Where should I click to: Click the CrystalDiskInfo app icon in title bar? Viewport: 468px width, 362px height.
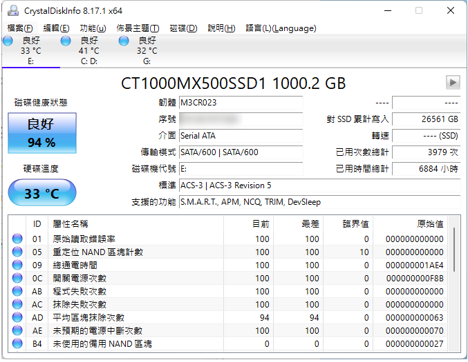pos(13,11)
